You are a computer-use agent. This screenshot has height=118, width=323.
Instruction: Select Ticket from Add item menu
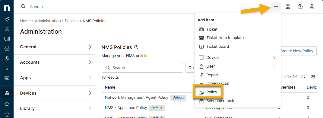coord(238,29)
